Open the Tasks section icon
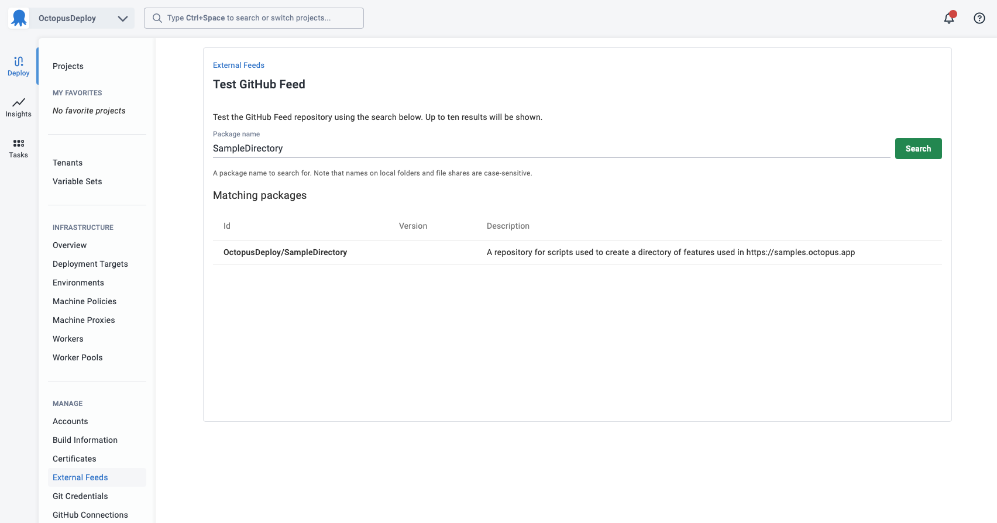Screen dimensions: 997x523 [19, 149]
